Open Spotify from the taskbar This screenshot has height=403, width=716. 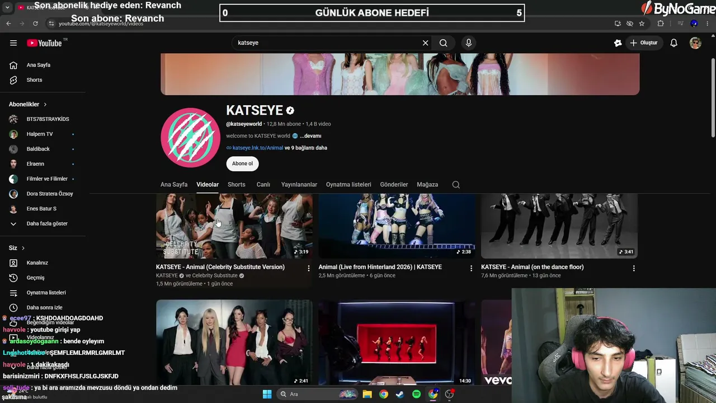tap(416, 394)
